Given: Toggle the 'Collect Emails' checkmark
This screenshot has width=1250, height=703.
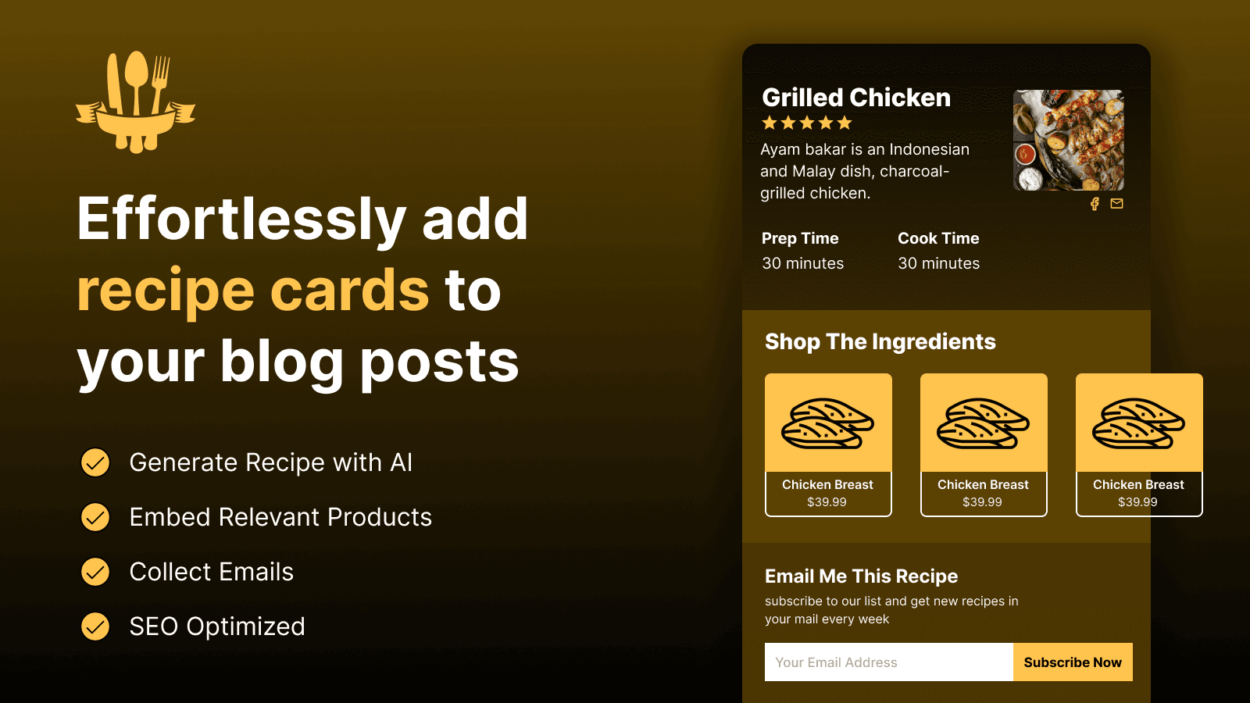Looking at the screenshot, I should coord(95,572).
